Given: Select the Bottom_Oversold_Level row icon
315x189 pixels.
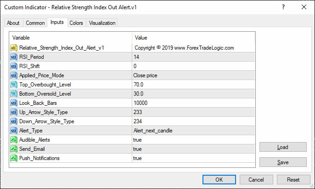Looking at the screenshot, I should [x=13, y=93].
